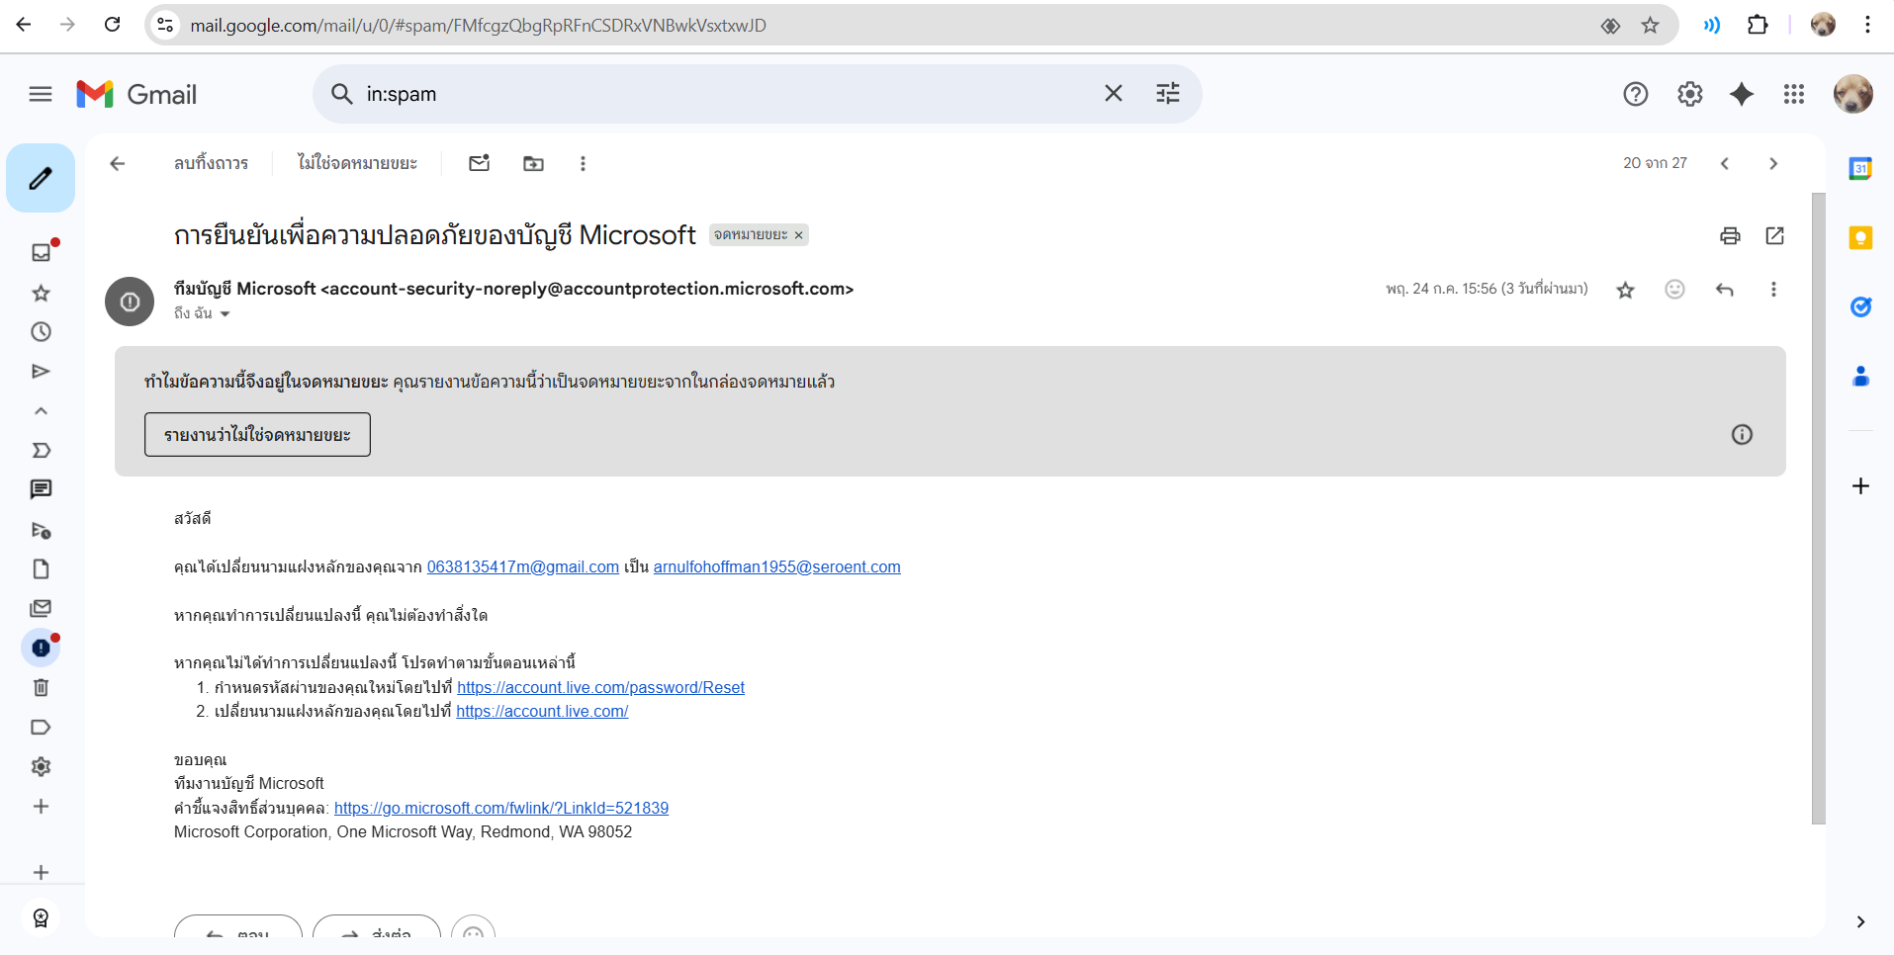Remove the จดหมายขยะ label chip
The width and height of the screenshot is (1894, 955).
[x=798, y=235]
